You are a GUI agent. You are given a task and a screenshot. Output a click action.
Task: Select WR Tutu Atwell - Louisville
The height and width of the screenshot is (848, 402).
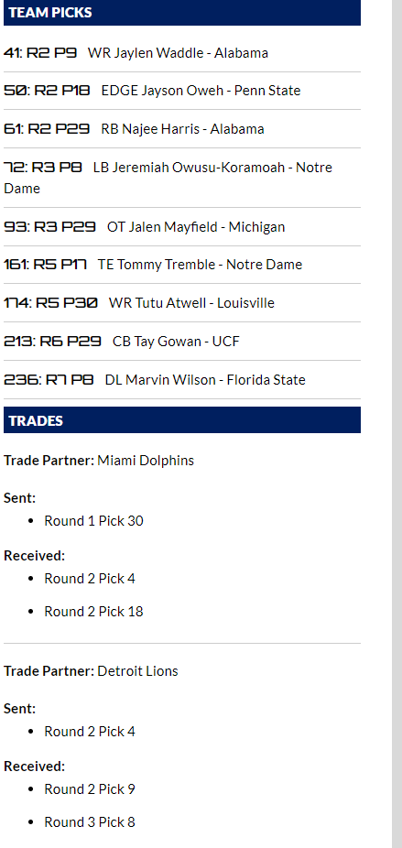pyautogui.click(x=191, y=303)
